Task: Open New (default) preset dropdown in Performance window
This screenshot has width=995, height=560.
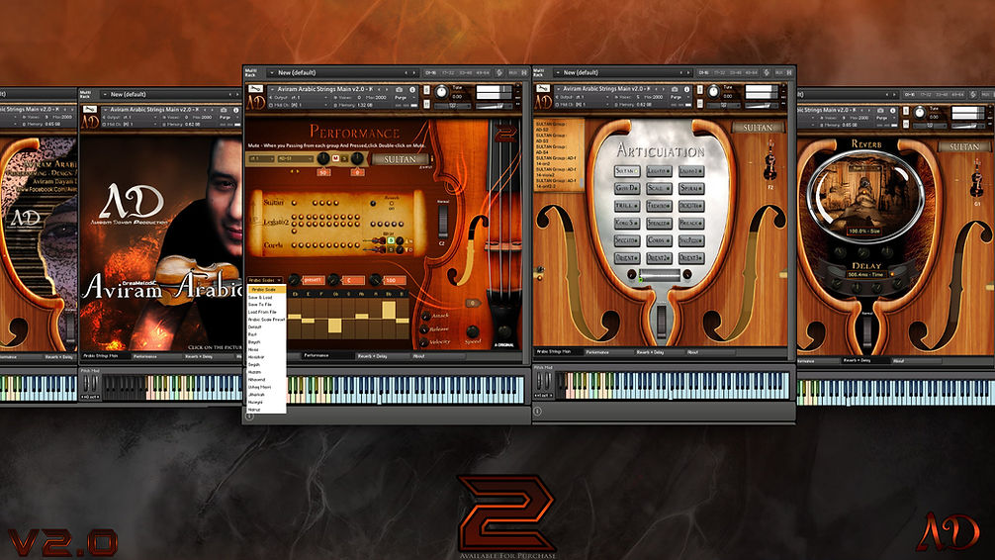Action: click(342, 72)
